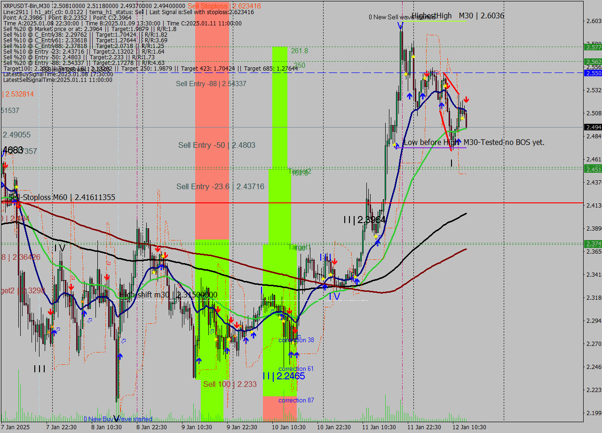Click the green 2.577 price axis tag
602x433 pixels.
[x=593, y=47]
